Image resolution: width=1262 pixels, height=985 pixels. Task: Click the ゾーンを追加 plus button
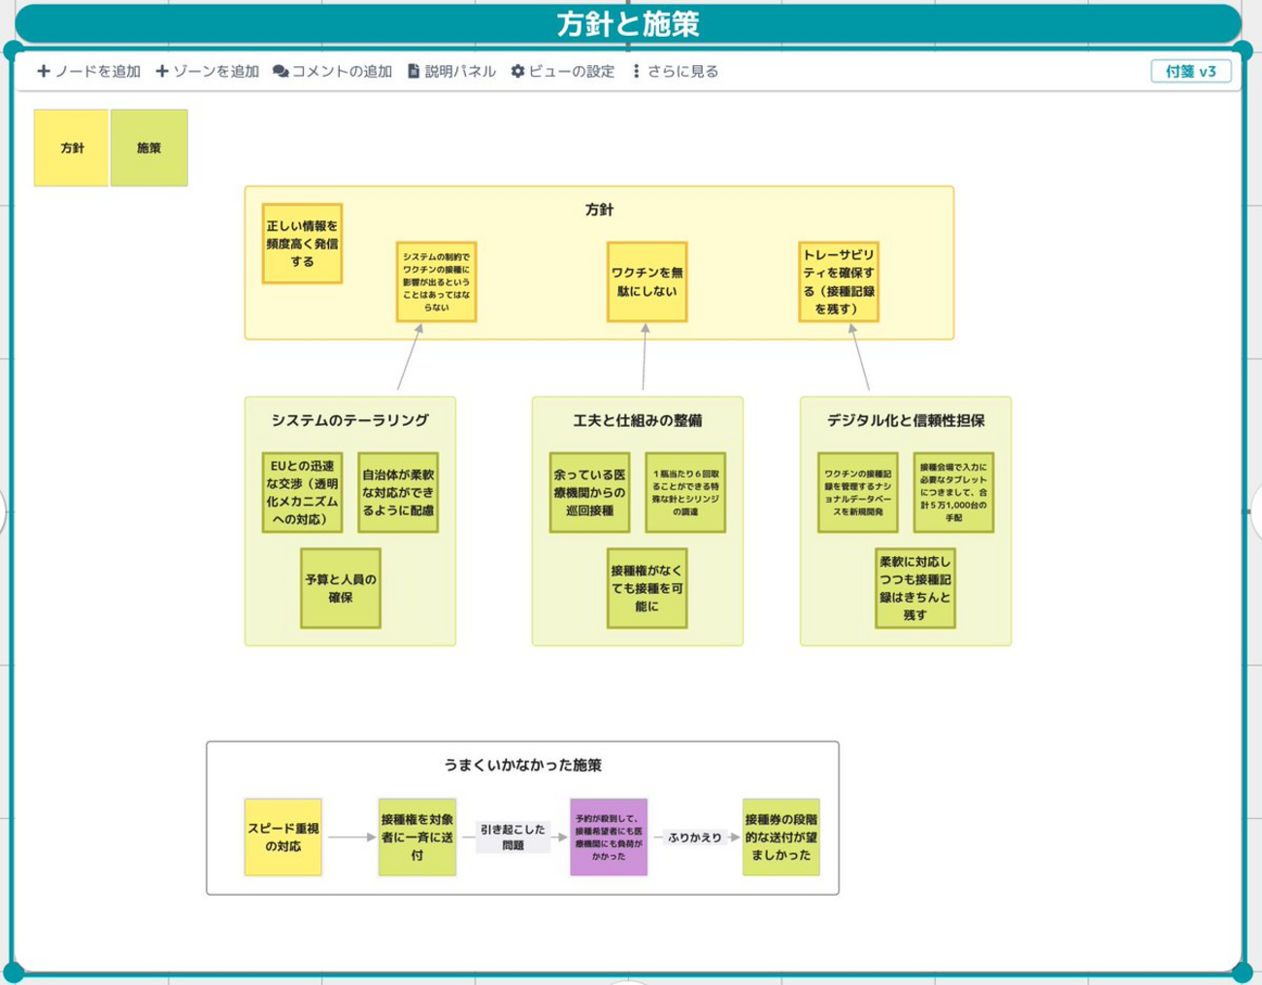207,71
